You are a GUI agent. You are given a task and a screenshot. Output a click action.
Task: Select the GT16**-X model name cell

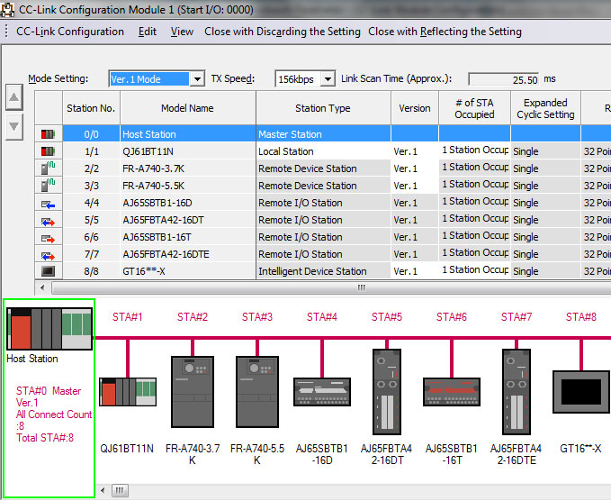187,271
